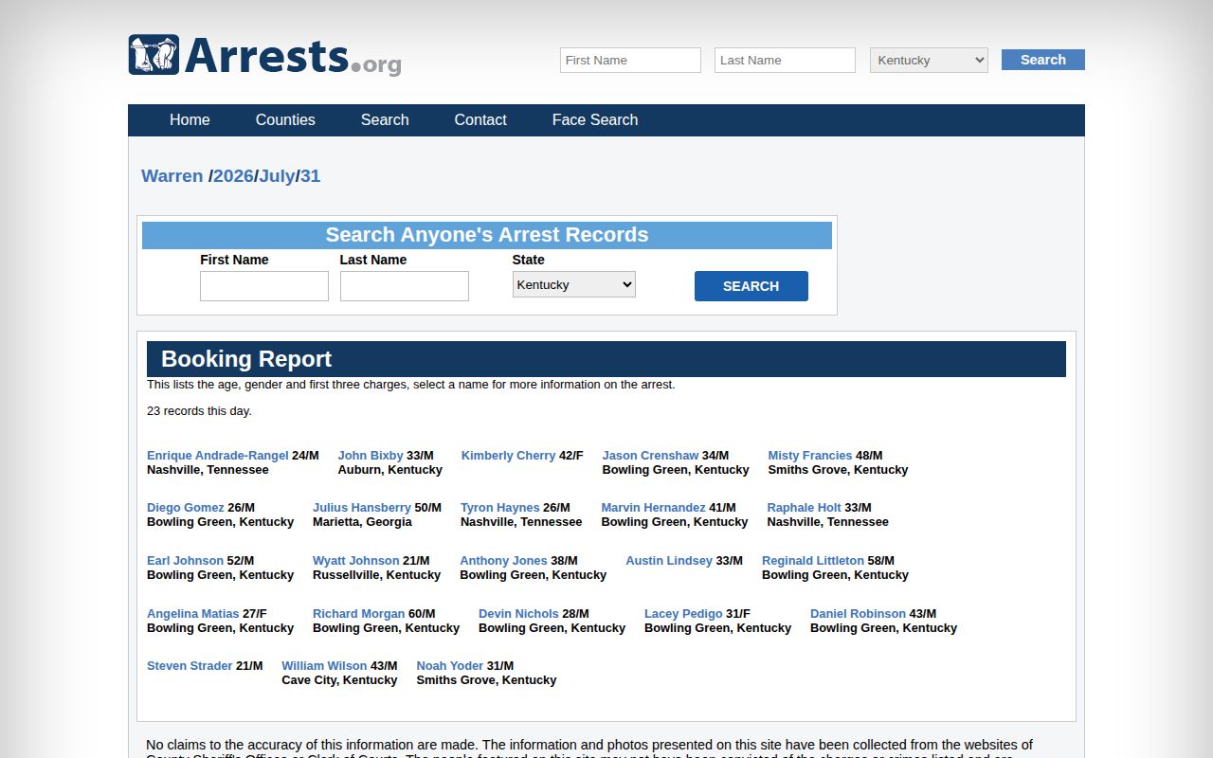Open the Search menu item

pyautogui.click(x=385, y=120)
